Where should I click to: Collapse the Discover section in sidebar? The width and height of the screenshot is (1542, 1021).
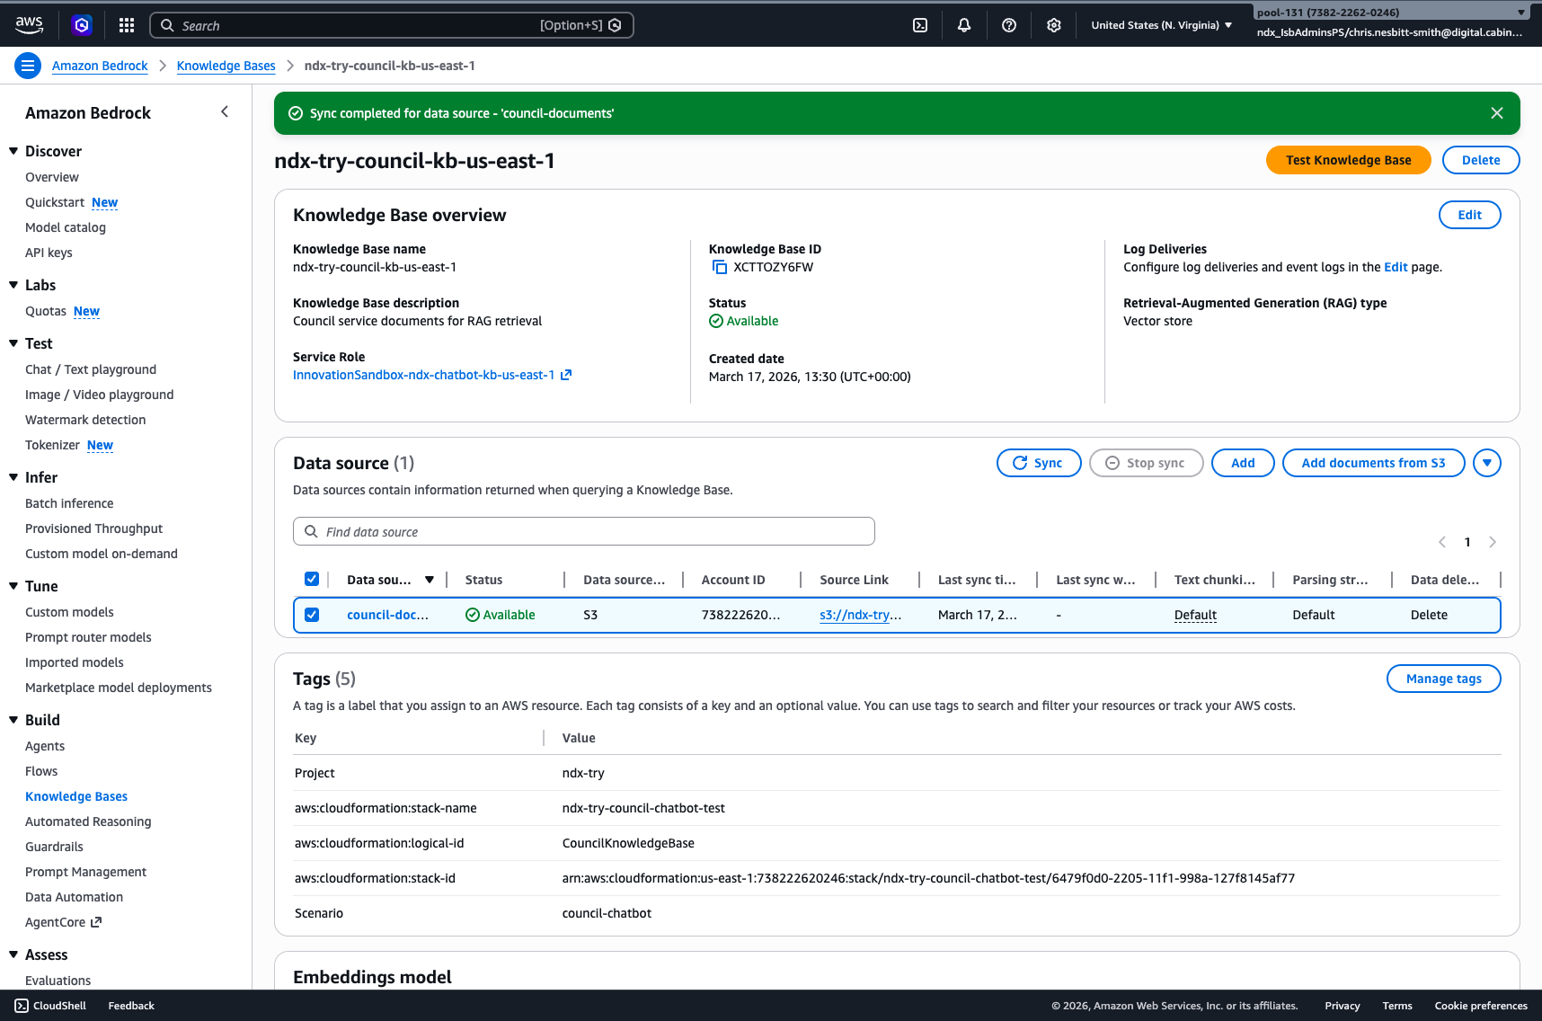click(x=14, y=150)
